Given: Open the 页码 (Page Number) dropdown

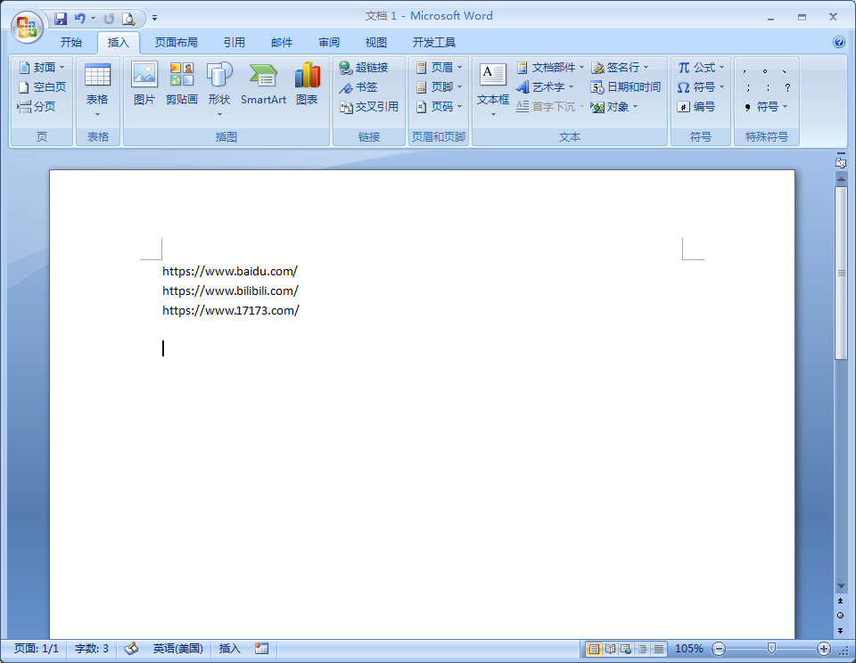Looking at the screenshot, I should (438, 106).
